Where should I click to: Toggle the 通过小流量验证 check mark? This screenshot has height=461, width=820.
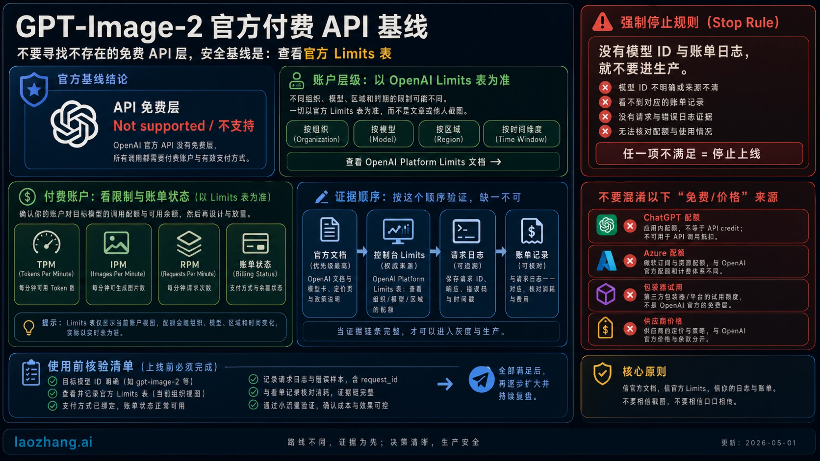click(x=253, y=405)
